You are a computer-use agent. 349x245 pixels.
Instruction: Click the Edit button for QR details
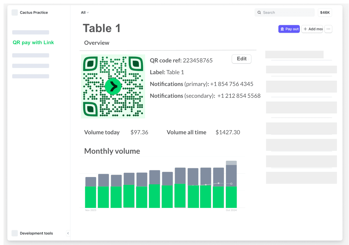[x=241, y=59]
